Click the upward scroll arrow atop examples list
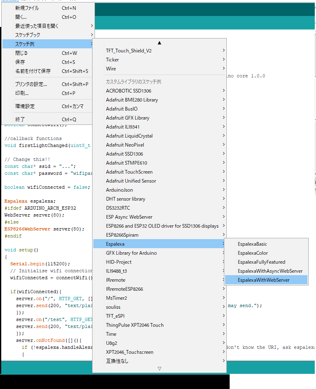This screenshot has height=389, width=316. (160, 43)
